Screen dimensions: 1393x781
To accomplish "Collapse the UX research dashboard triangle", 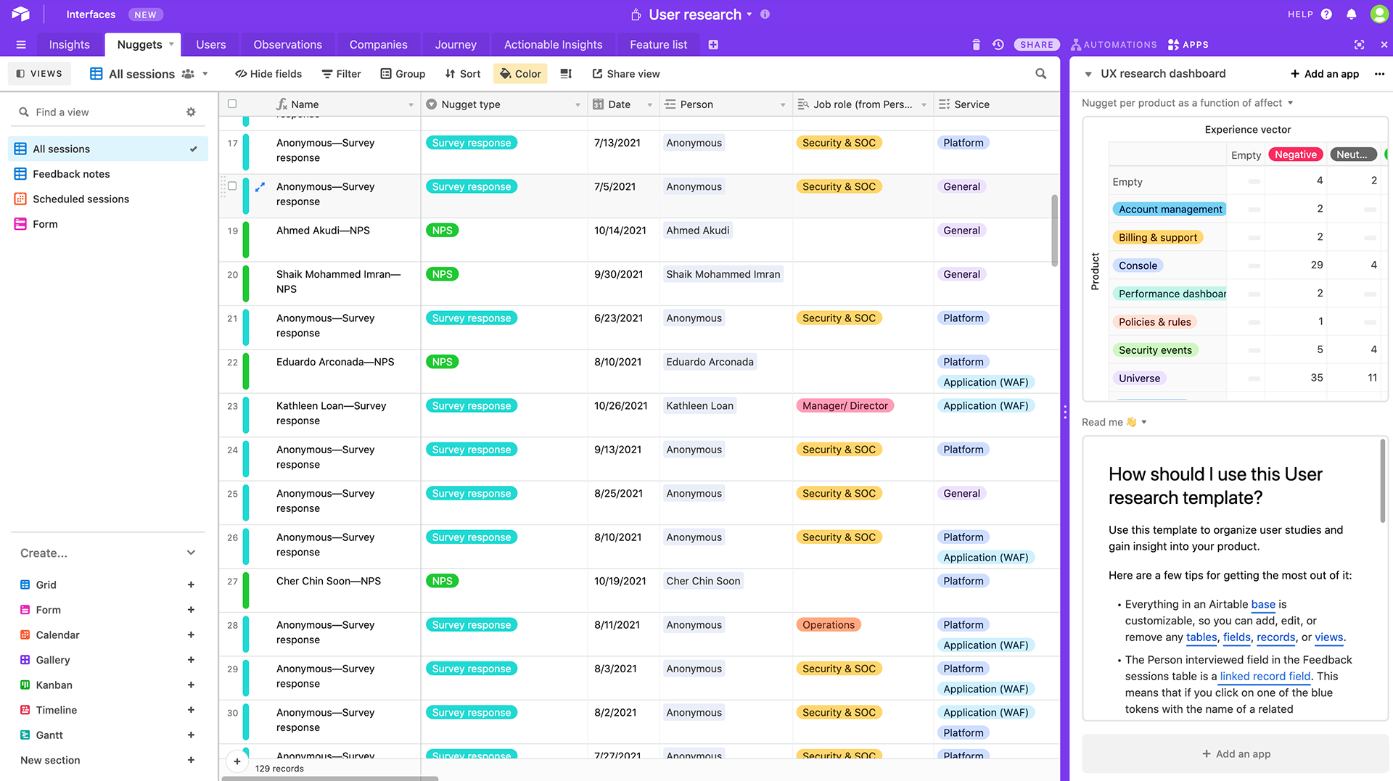I will tap(1088, 74).
